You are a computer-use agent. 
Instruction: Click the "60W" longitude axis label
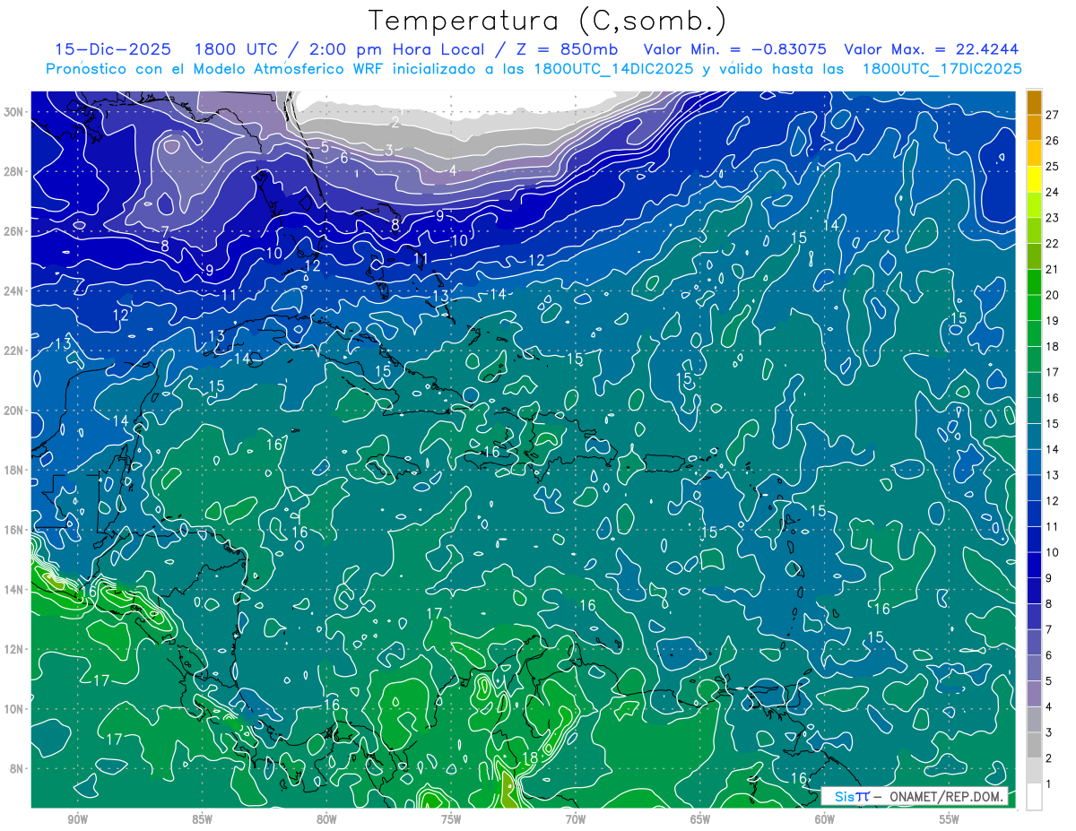pos(825,820)
